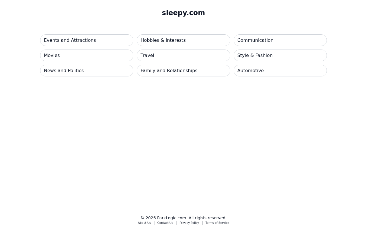This screenshot has width=367, height=229.
Task: Click the 'All rights reserved' text
Action: click(207, 218)
